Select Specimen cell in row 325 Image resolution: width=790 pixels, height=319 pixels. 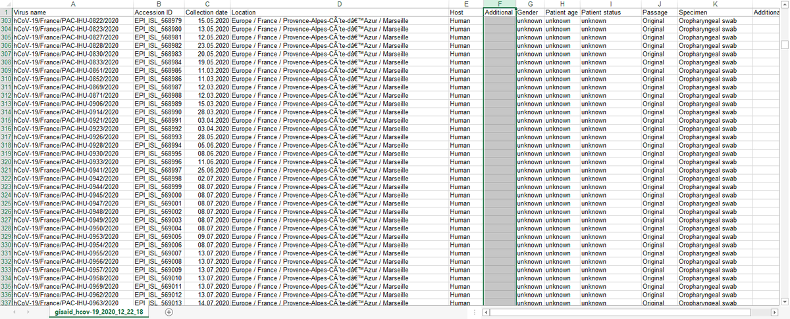point(714,203)
